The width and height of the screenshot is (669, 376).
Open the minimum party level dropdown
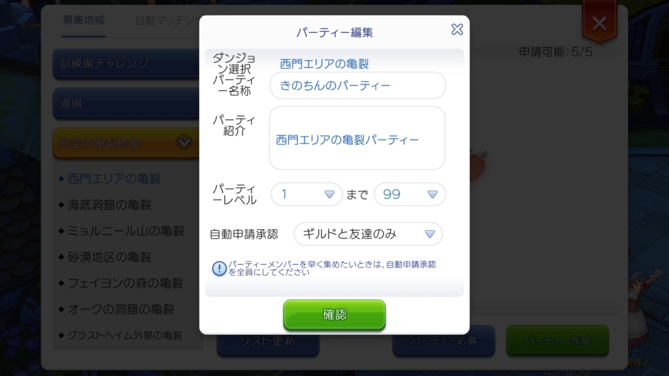(307, 194)
